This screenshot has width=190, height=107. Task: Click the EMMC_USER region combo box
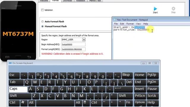(73, 40)
